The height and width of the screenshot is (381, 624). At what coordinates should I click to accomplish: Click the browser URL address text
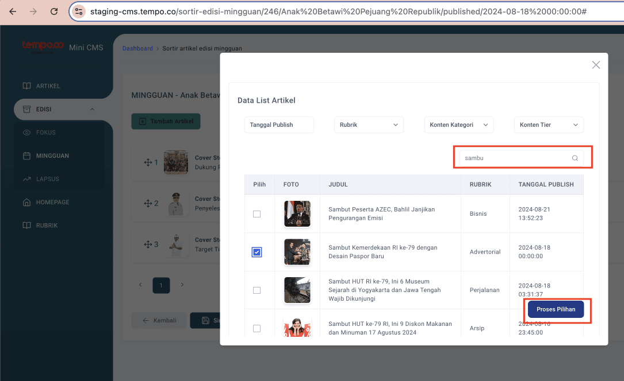pos(338,11)
